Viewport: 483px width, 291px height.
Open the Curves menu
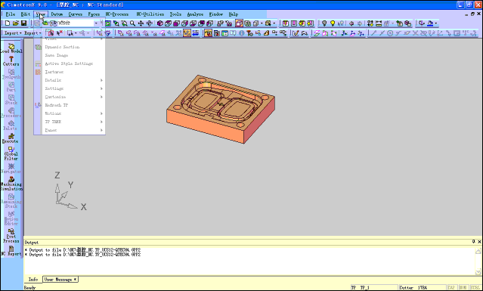coord(75,14)
